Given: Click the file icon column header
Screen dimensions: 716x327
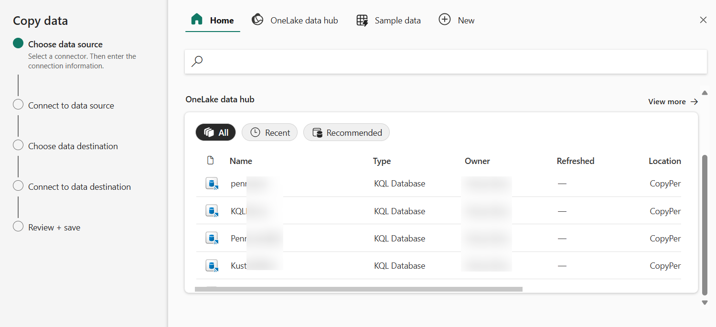Looking at the screenshot, I should tap(210, 160).
